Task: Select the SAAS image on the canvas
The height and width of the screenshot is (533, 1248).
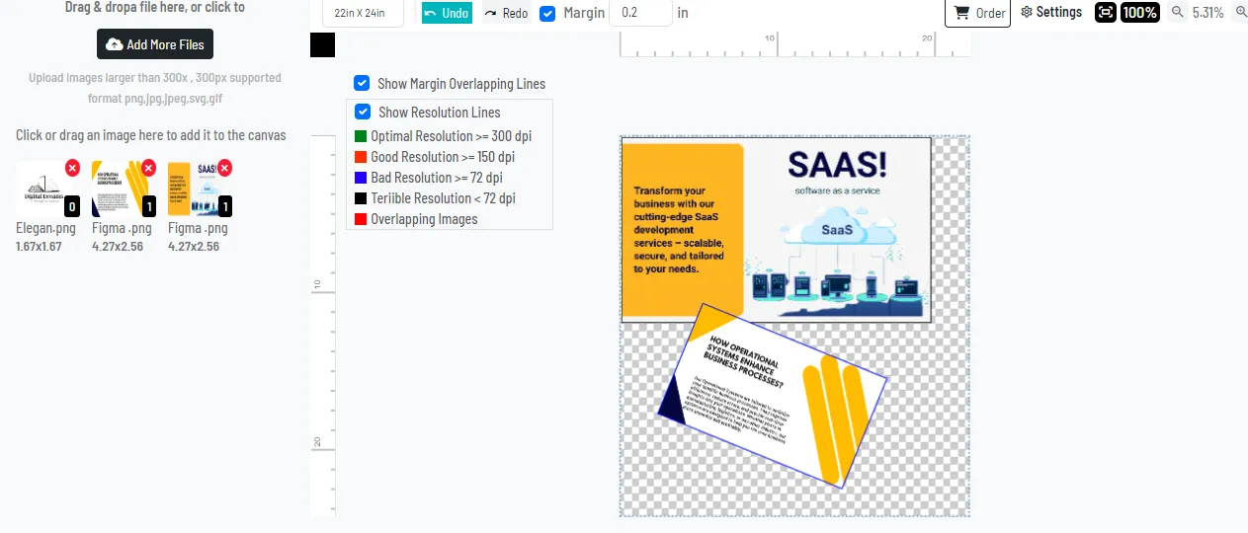Action: [776, 229]
